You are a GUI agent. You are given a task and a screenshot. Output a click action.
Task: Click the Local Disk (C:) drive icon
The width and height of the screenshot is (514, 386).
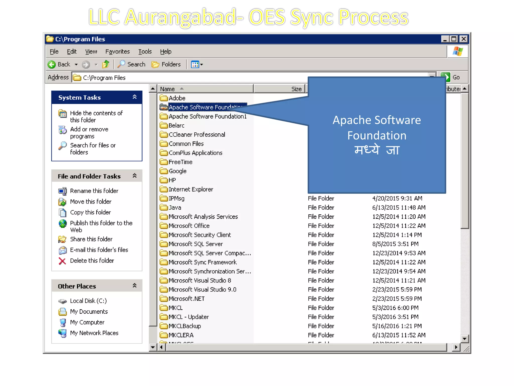pyautogui.click(x=62, y=301)
